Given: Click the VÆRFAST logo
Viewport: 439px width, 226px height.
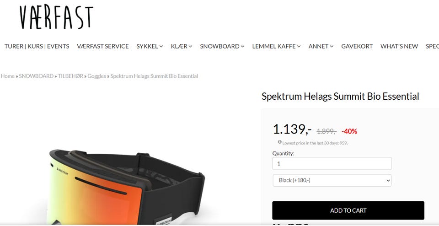Looking at the screenshot, I should tap(56, 18).
